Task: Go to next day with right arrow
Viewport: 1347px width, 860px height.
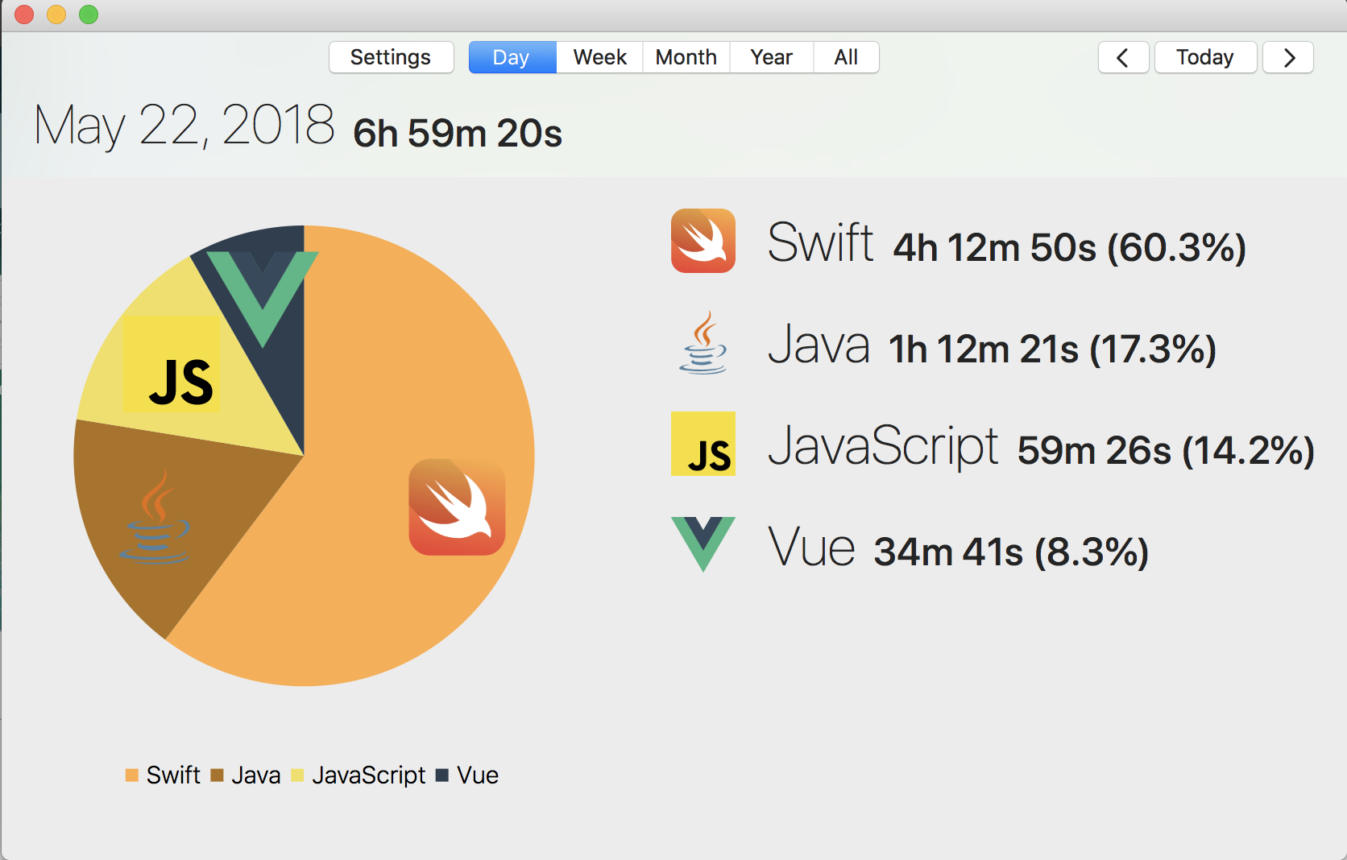Action: (1288, 57)
